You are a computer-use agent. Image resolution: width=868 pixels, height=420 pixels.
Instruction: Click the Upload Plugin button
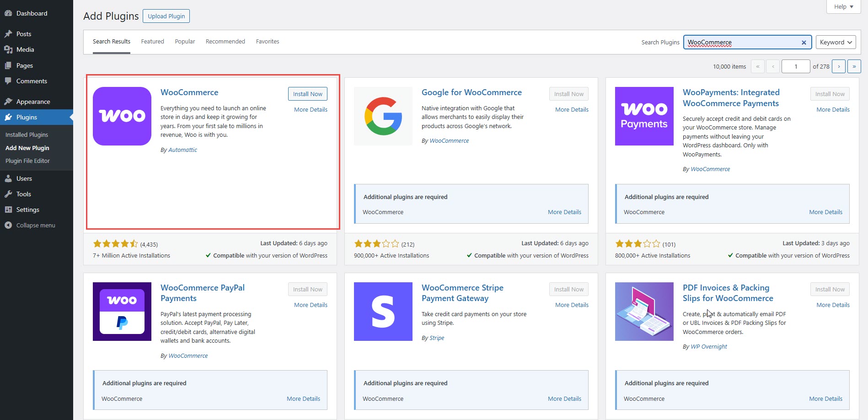[166, 16]
